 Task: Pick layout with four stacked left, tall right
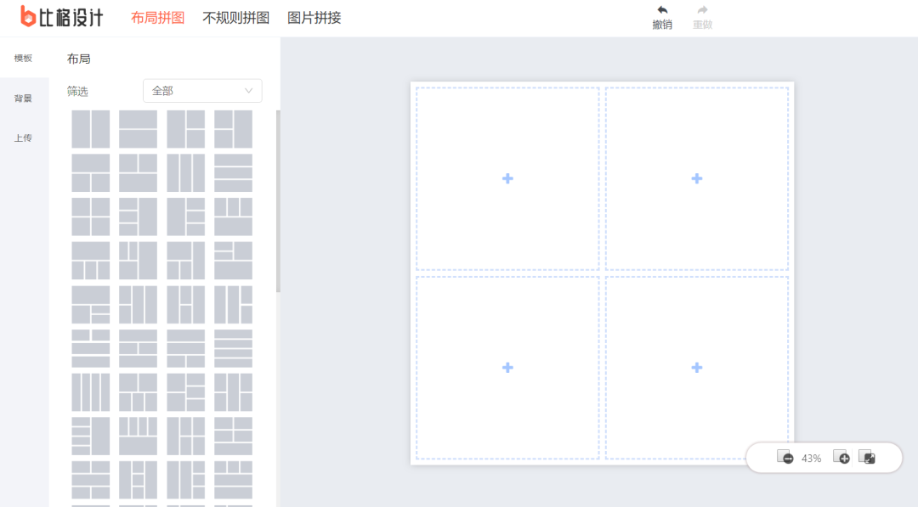[91, 437]
